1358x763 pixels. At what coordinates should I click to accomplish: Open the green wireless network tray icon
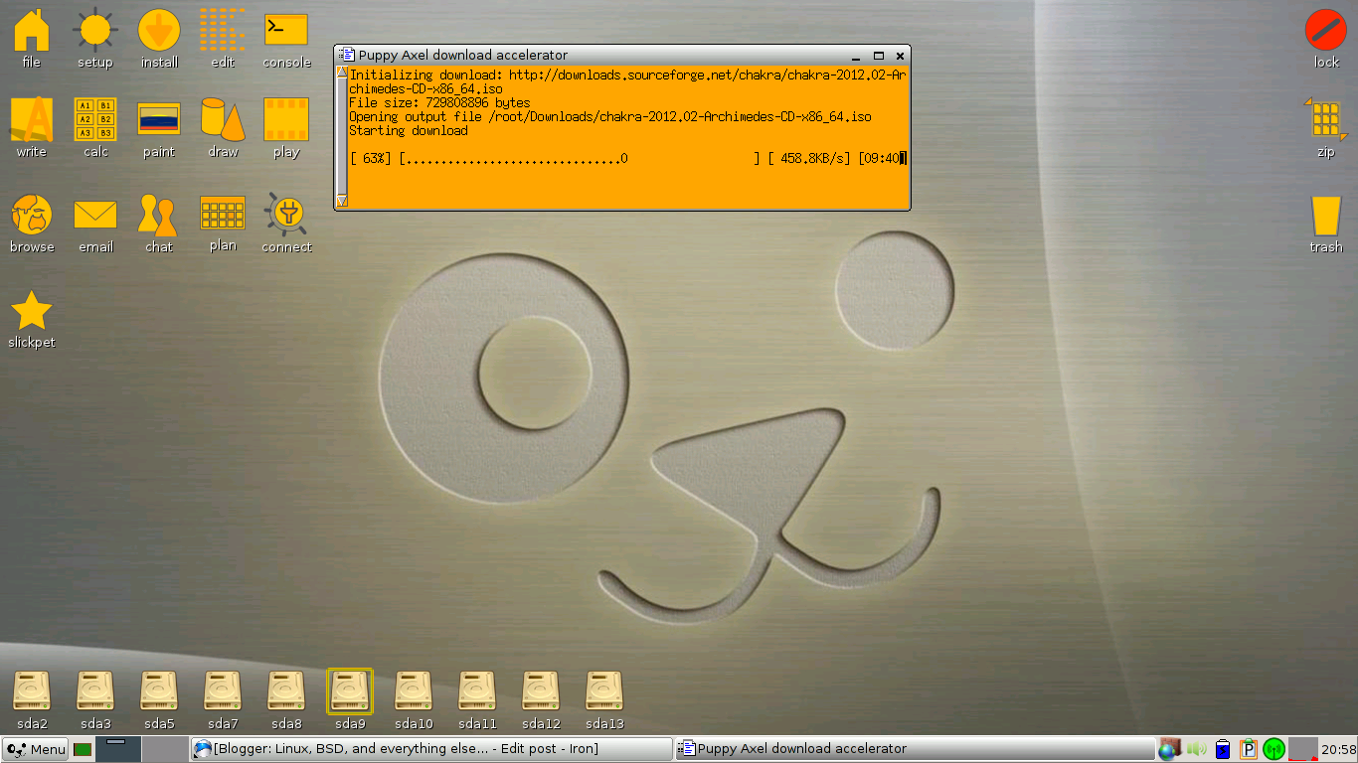[1273, 749]
